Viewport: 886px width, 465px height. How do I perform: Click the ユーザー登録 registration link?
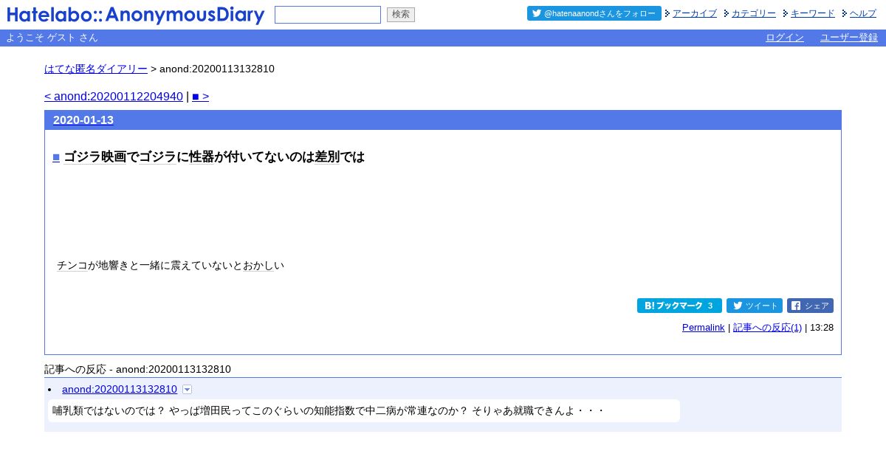coord(849,38)
